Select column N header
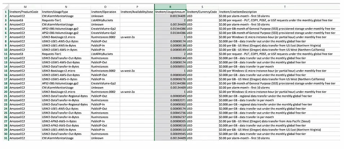This screenshot has height=149, width=344. tap(66, 7)
